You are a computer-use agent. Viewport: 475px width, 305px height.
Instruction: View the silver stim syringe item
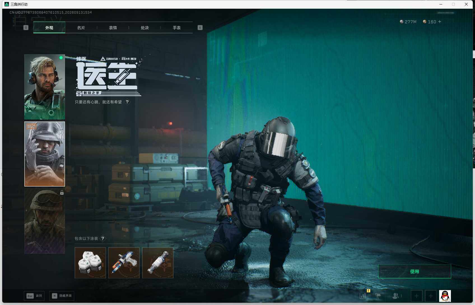coord(158,263)
